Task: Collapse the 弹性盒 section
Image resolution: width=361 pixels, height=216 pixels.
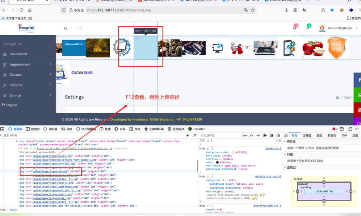Action: click(285, 142)
